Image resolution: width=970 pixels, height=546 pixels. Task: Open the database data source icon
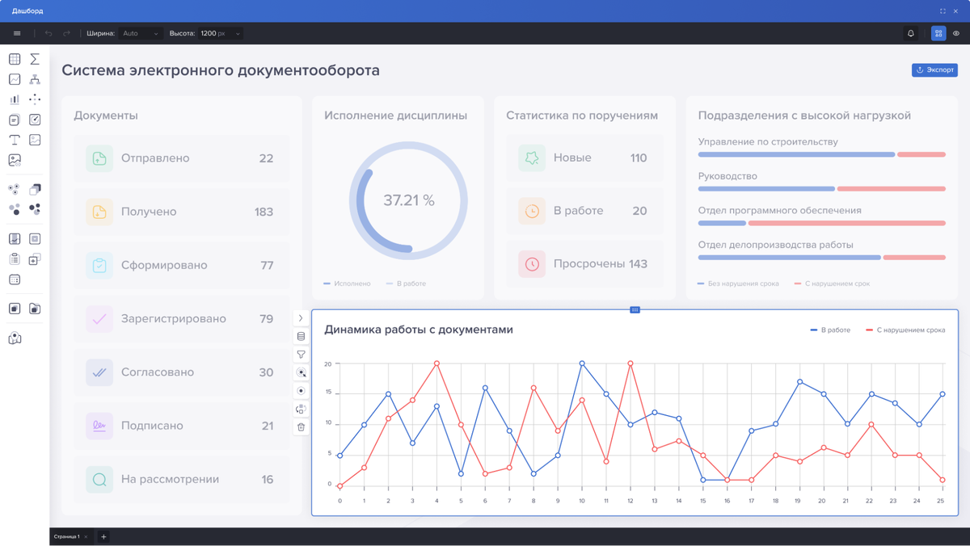click(301, 336)
